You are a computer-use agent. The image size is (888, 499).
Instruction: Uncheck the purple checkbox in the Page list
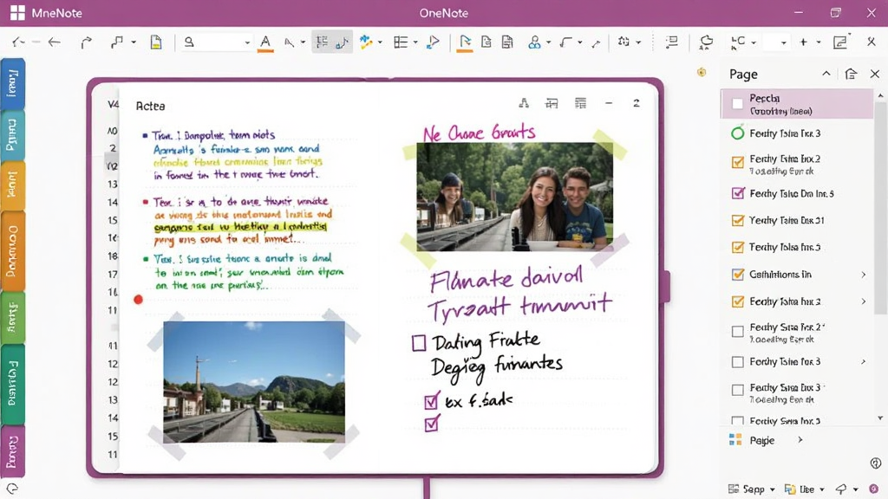[x=737, y=193]
